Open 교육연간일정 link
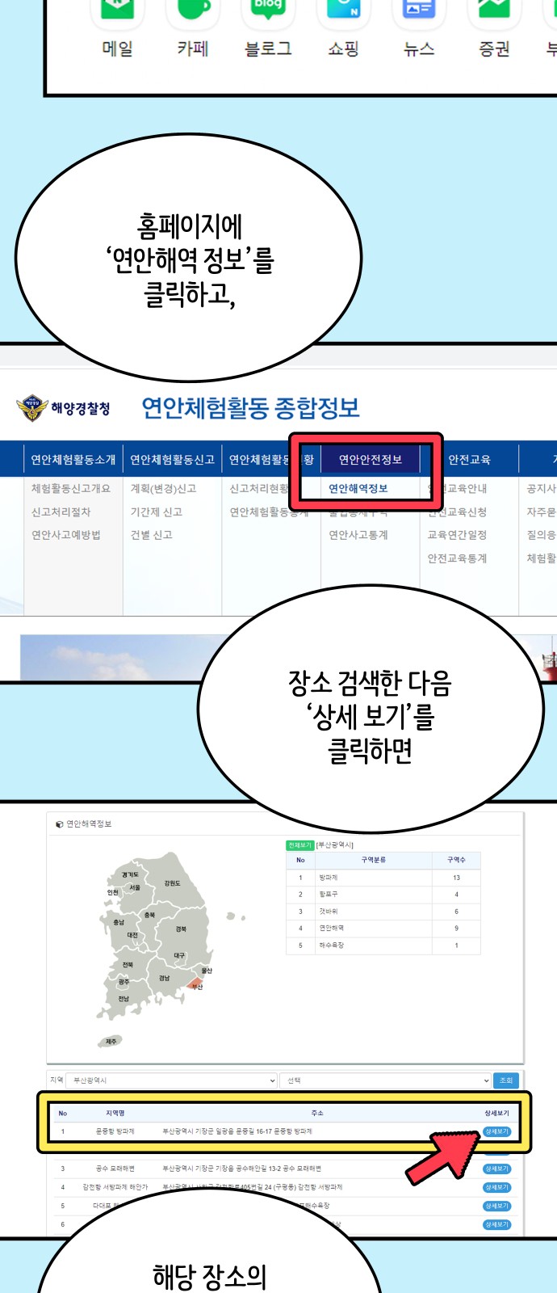The width and height of the screenshot is (557, 1293). point(457,535)
